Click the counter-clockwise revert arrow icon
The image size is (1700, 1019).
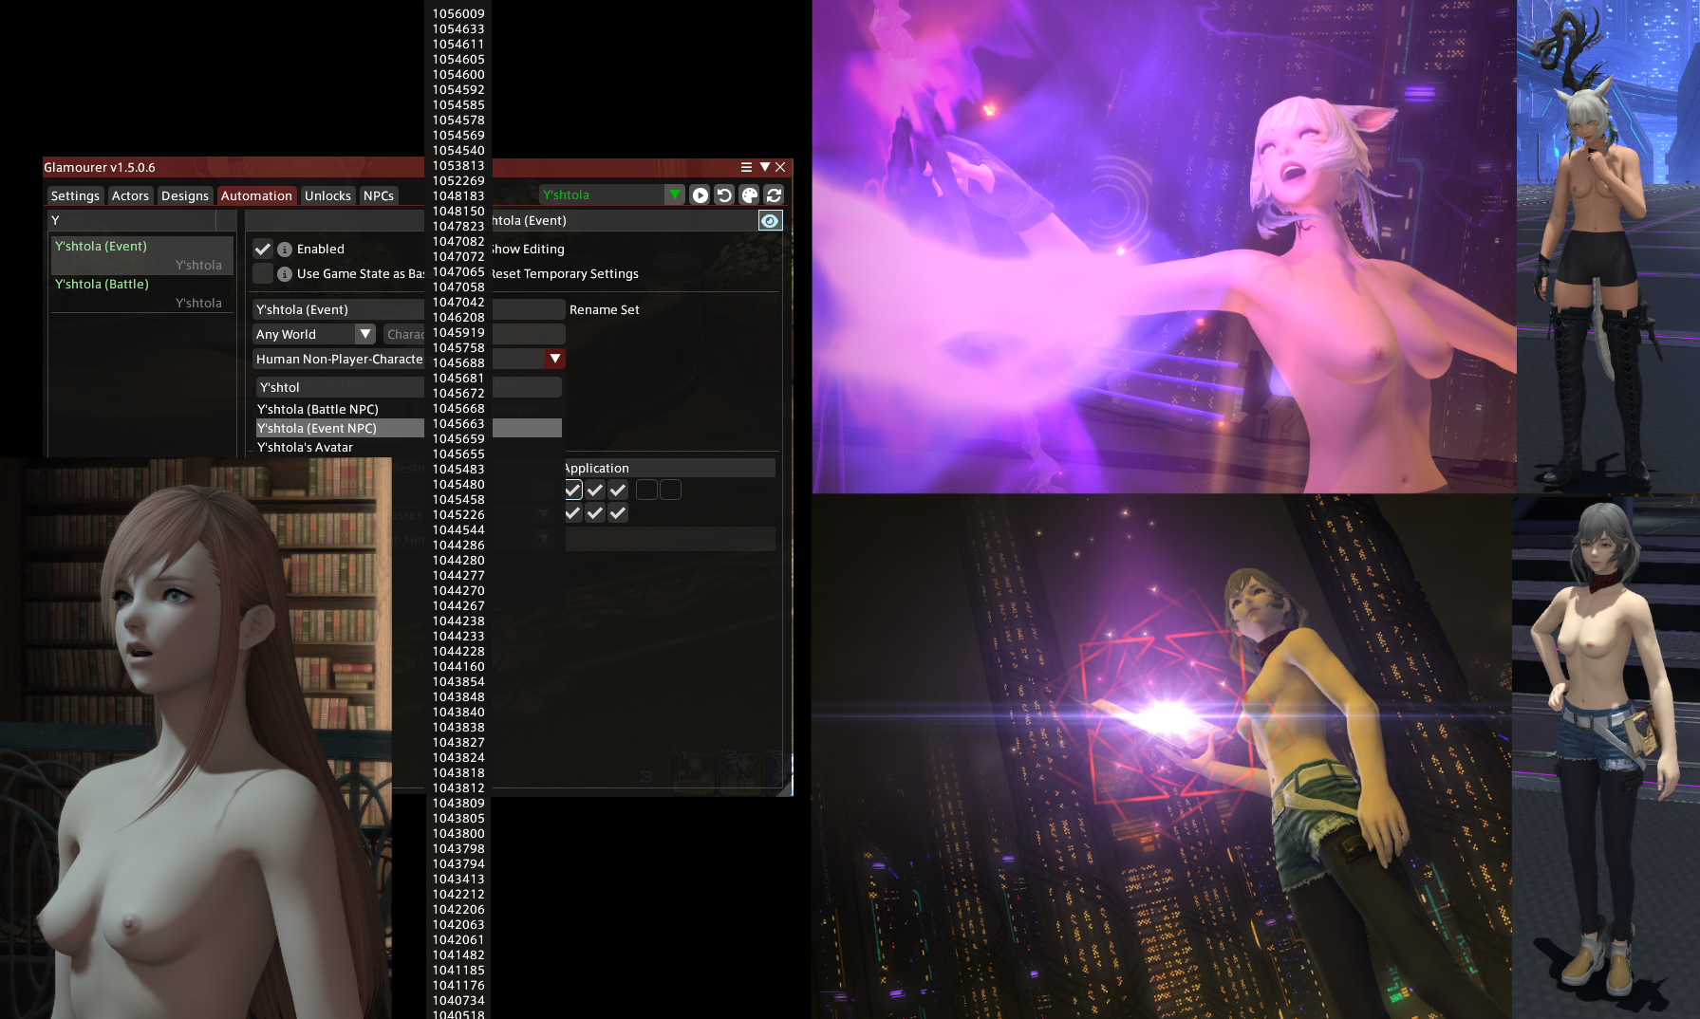click(x=724, y=195)
